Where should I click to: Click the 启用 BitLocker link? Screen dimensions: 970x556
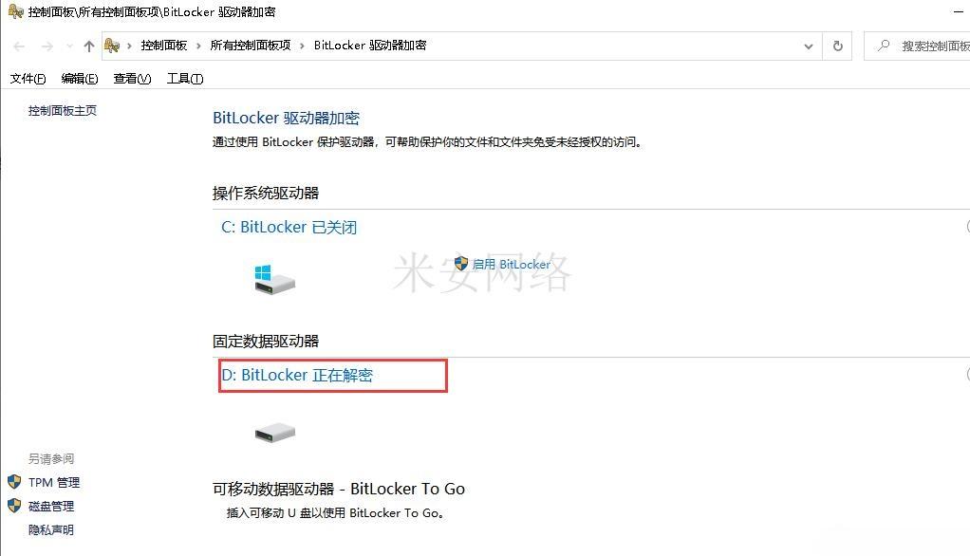click(x=511, y=264)
